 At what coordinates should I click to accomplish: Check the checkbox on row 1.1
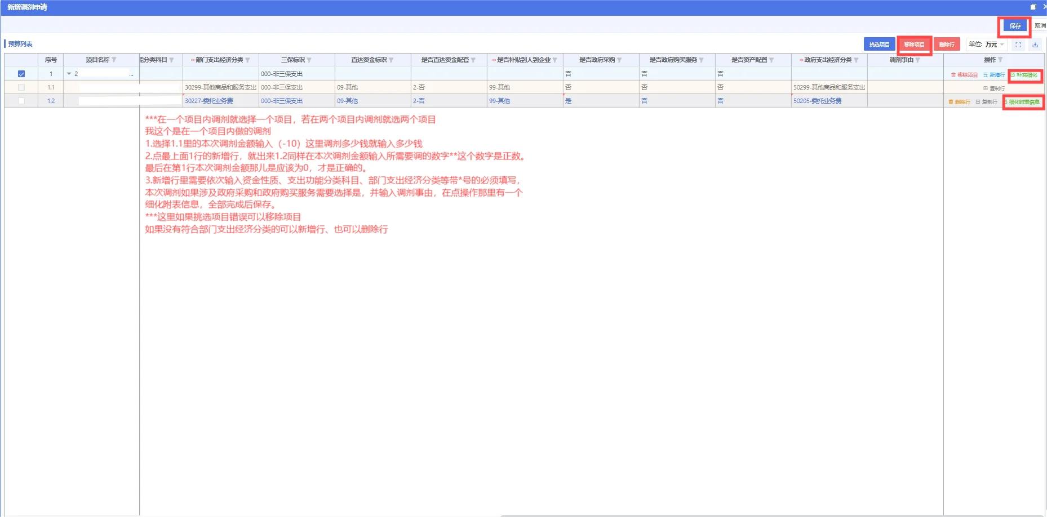pos(21,87)
